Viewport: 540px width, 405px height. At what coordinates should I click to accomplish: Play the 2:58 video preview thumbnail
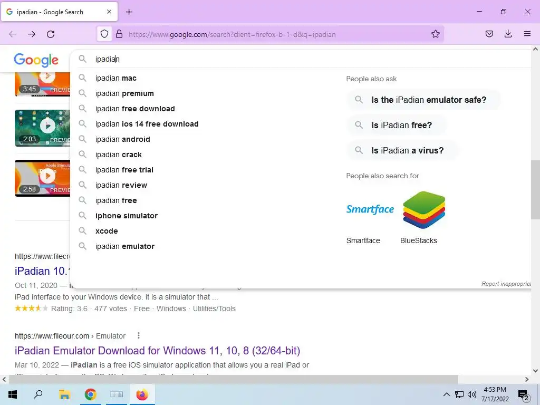point(42,178)
